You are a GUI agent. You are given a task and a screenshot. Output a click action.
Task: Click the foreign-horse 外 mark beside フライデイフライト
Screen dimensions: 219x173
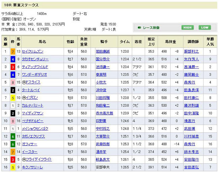click(x=24, y=159)
